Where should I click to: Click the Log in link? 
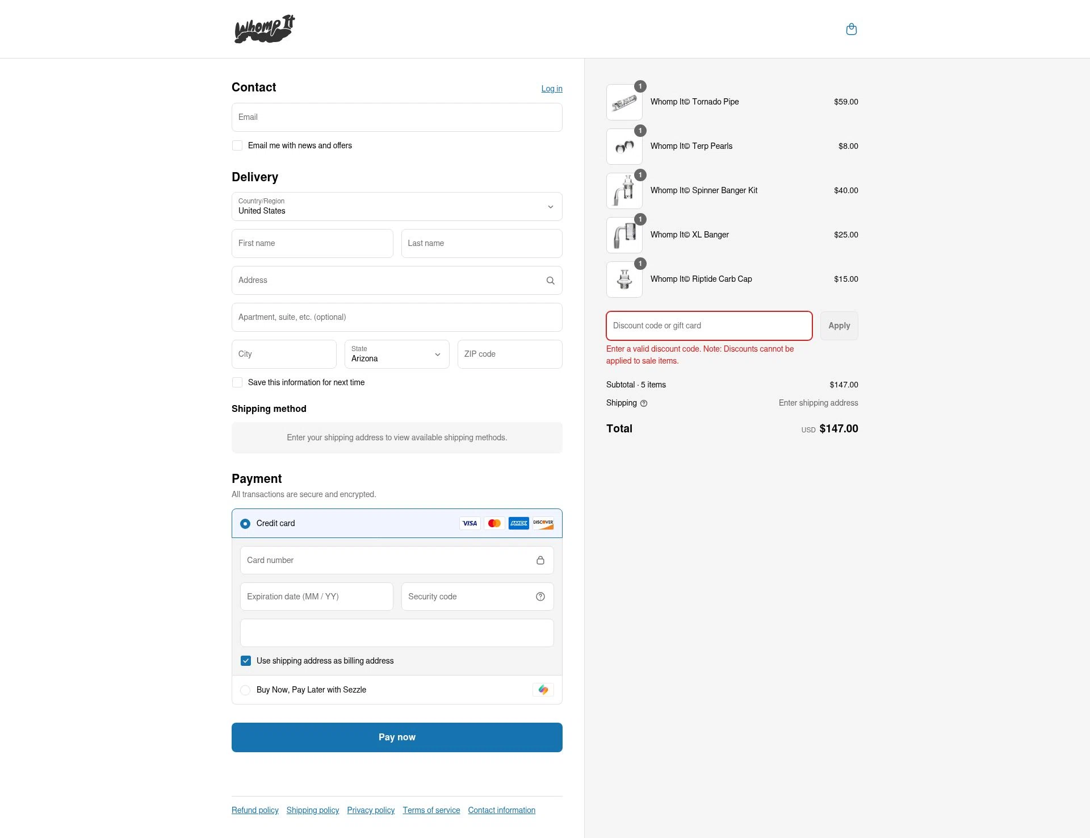tap(552, 89)
